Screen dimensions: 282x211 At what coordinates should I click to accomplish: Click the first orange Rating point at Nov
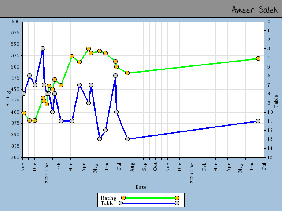click(24, 113)
